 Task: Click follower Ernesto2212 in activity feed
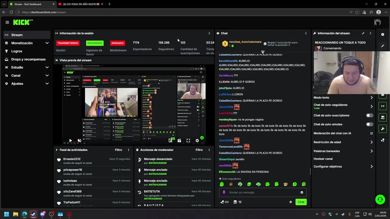pyautogui.click(x=72, y=159)
